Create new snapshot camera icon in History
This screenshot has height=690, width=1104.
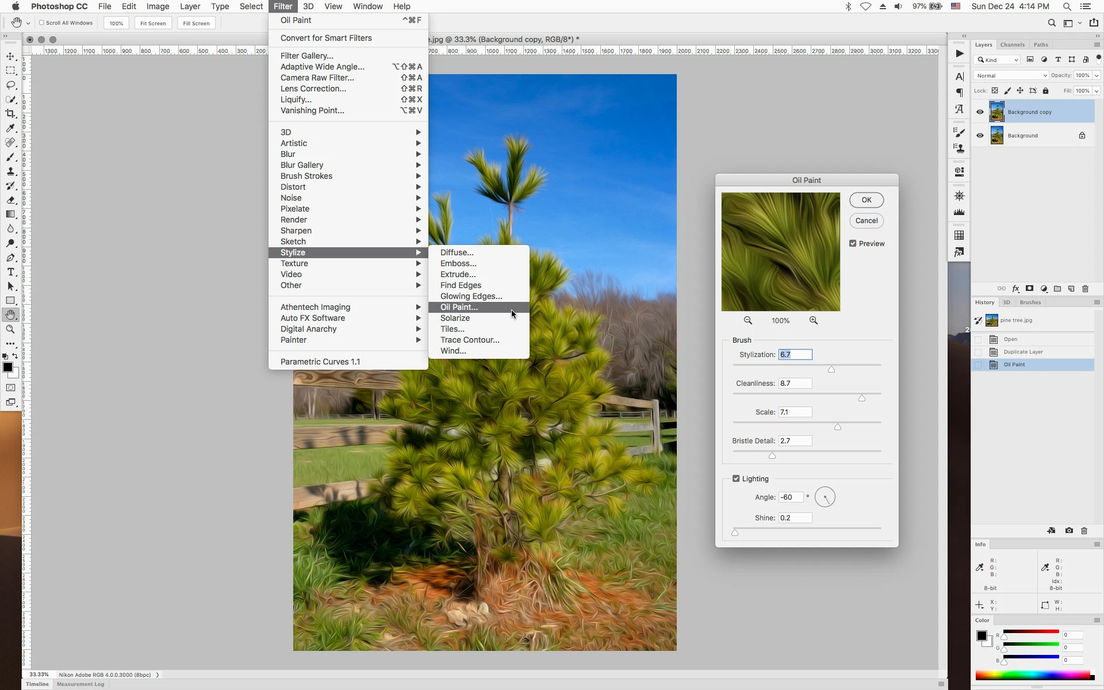pos(1069,531)
